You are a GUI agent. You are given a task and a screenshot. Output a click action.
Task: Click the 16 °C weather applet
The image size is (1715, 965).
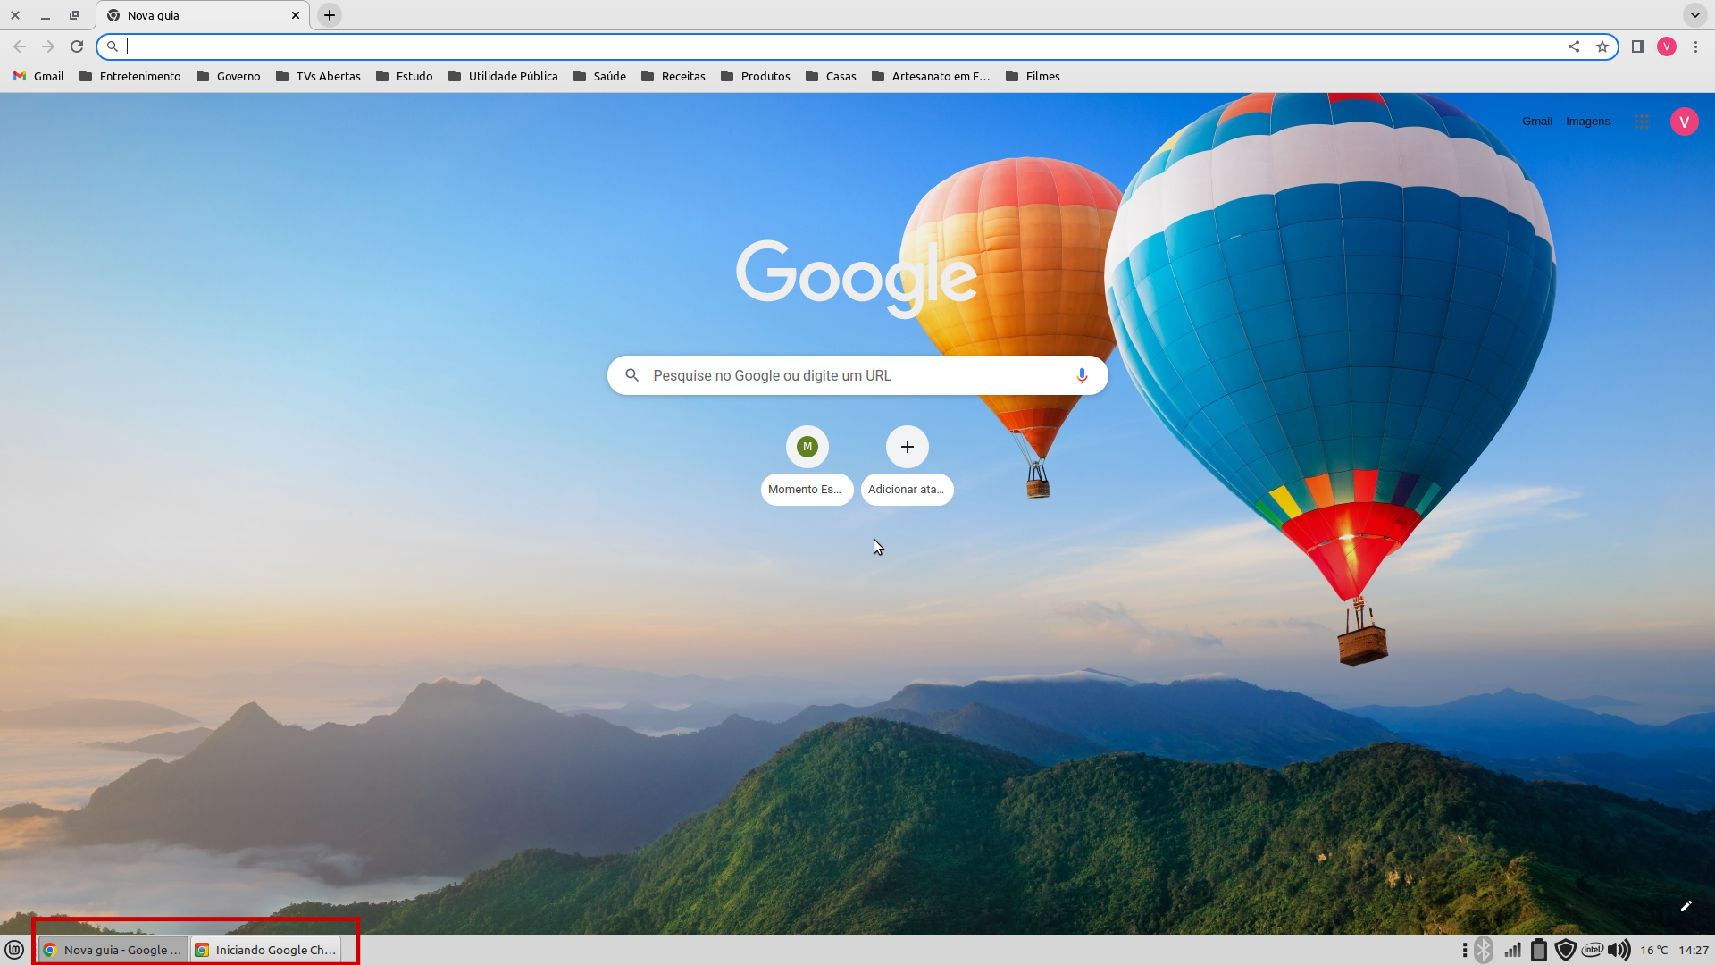pyautogui.click(x=1654, y=950)
